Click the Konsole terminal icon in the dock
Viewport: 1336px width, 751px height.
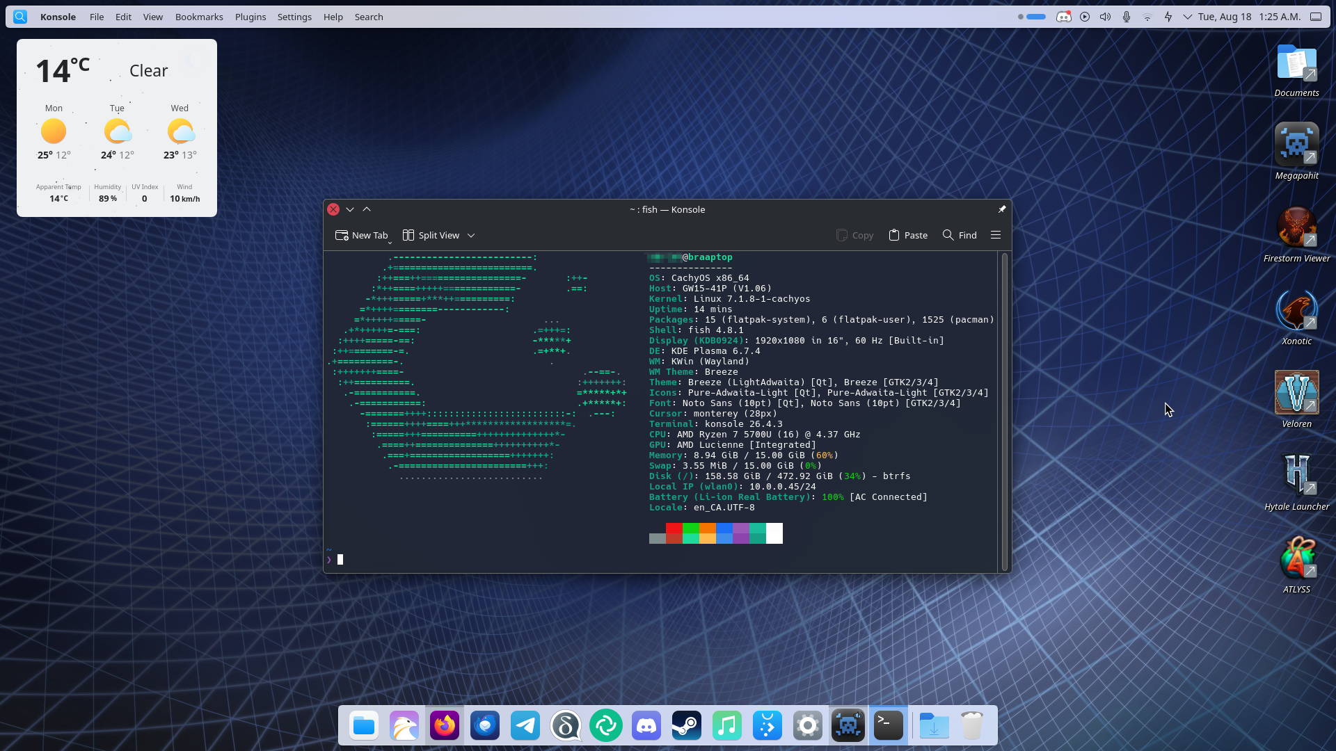click(x=889, y=726)
